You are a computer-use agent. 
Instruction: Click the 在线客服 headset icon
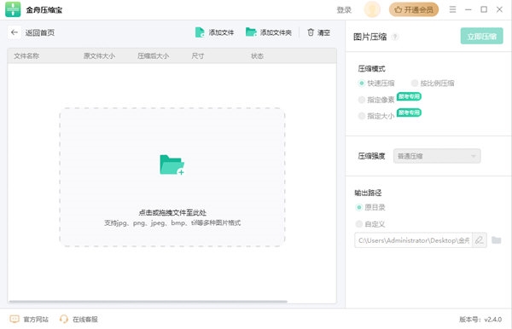click(x=64, y=319)
